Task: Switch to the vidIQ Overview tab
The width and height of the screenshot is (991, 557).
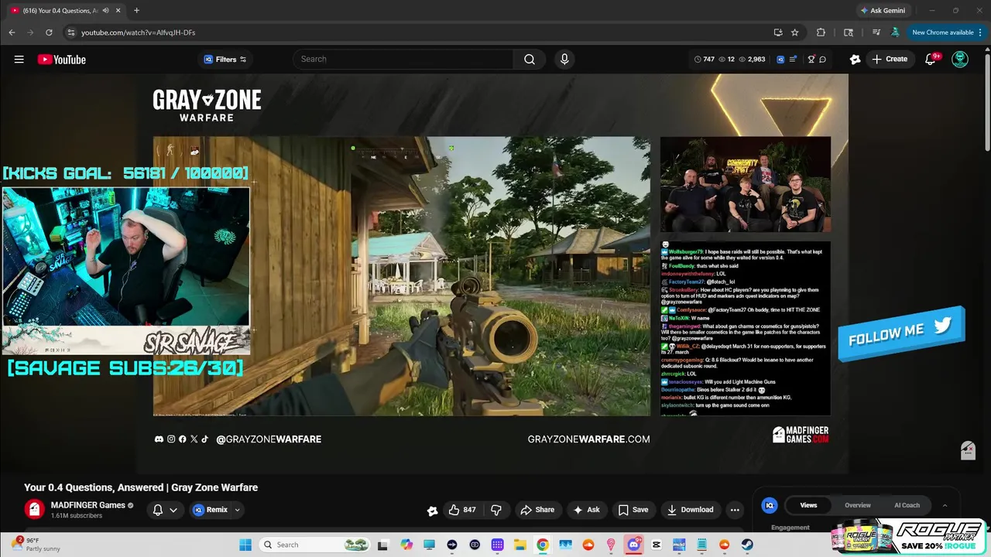Action: pyautogui.click(x=857, y=505)
